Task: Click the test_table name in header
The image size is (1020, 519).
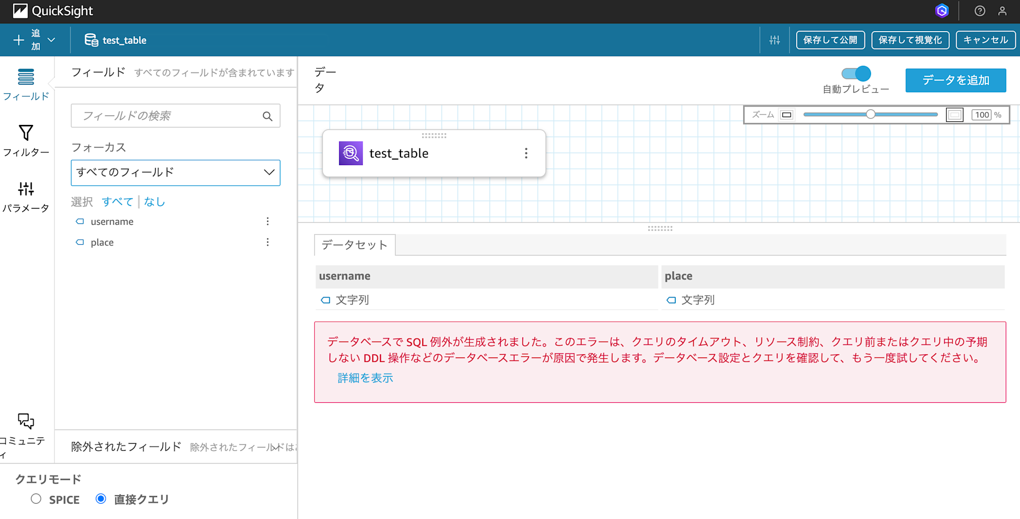Action: coord(124,40)
